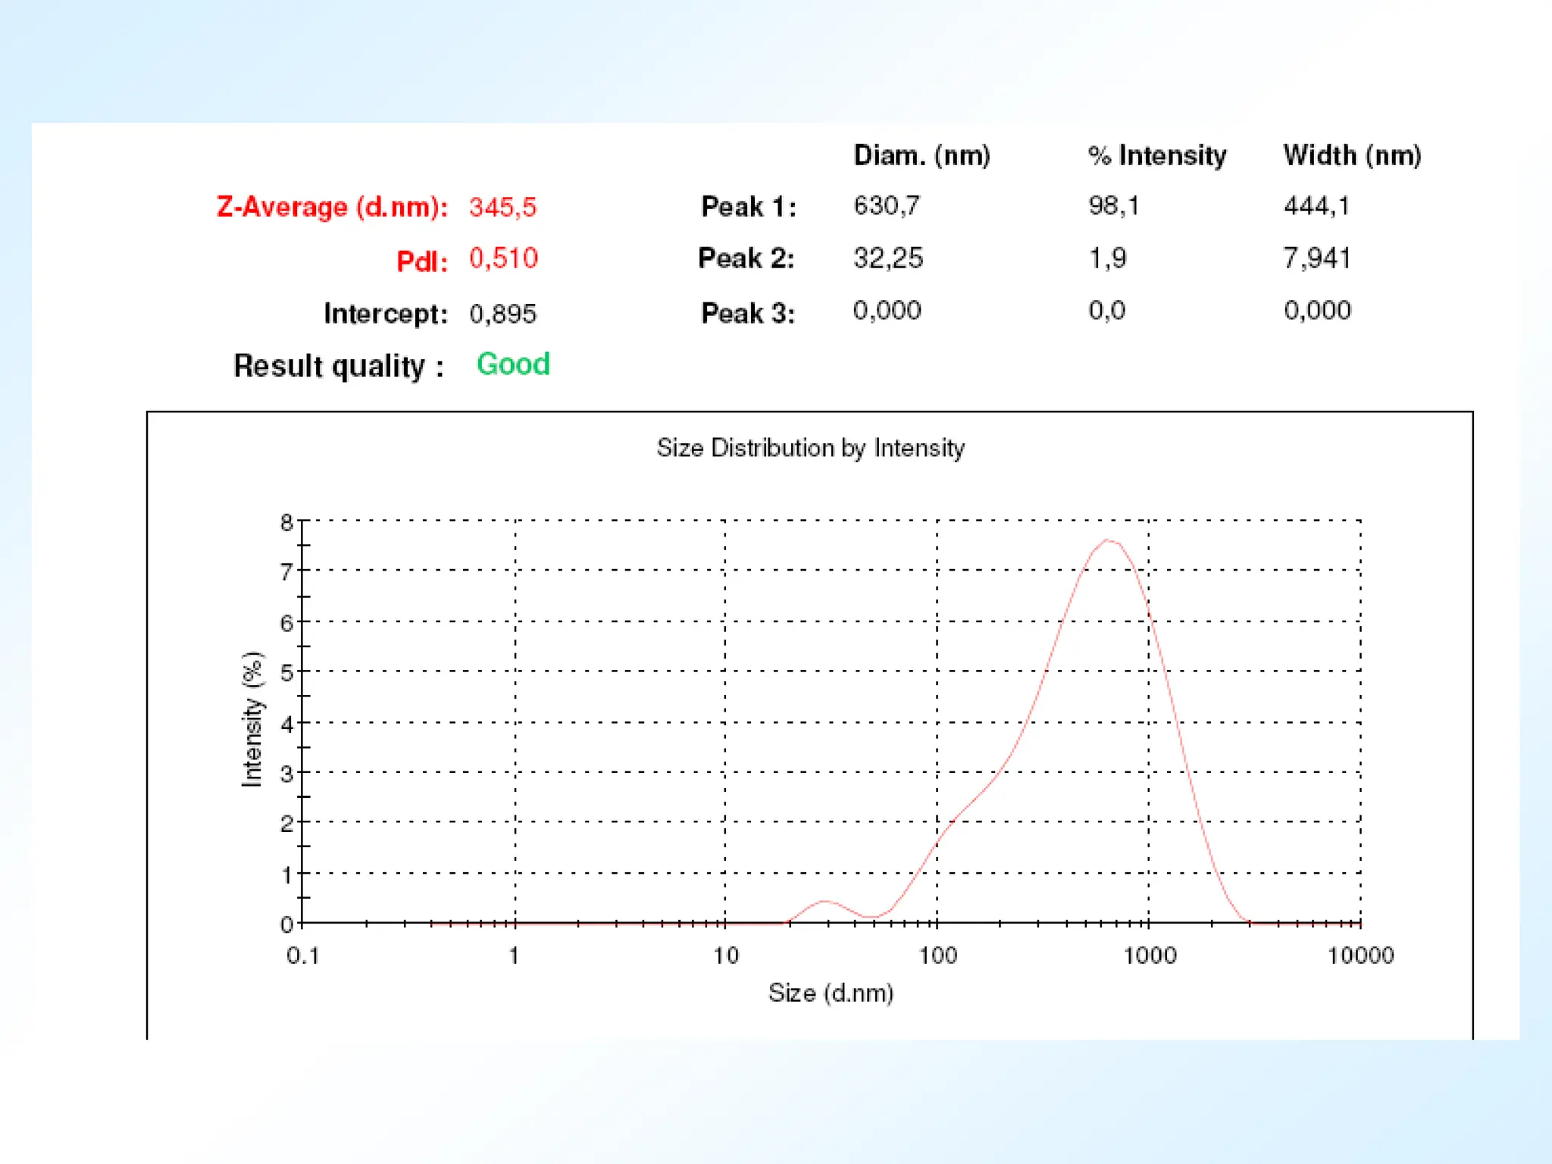Image resolution: width=1552 pixels, height=1164 pixels.
Task: Click the Width (nm) column header
Action: [x=1352, y=155]
